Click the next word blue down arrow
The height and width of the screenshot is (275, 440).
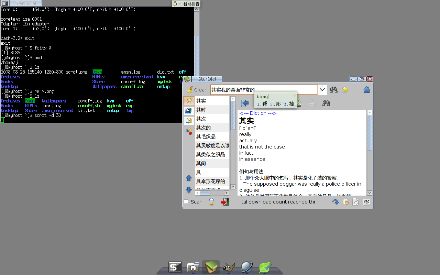189,189
